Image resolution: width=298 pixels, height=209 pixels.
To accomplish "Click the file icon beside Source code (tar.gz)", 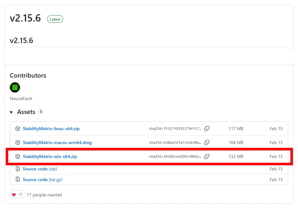I will pos(18,179).
